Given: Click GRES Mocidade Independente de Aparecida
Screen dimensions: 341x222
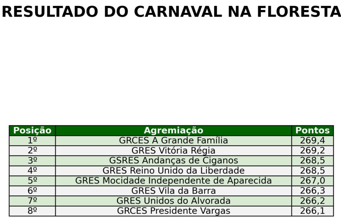Looking at the screenshot, I should point(173,181).
